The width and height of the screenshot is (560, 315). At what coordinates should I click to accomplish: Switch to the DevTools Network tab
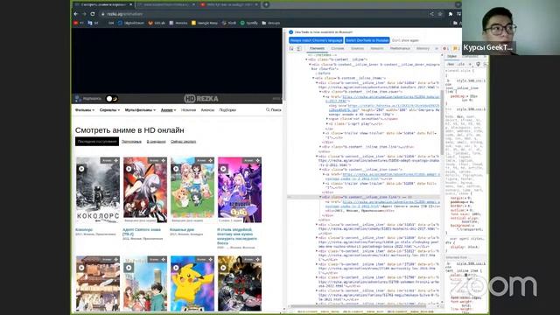click(377, 48)
